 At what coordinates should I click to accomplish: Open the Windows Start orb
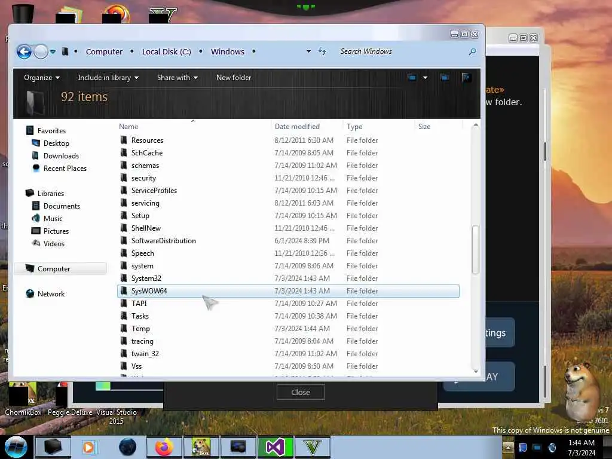(16, 446)
